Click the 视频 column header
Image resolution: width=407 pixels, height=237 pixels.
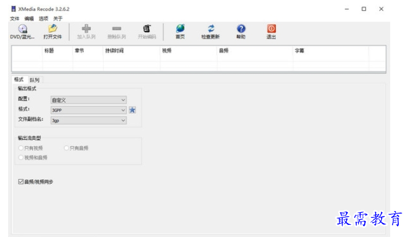[x=188, y=50]
